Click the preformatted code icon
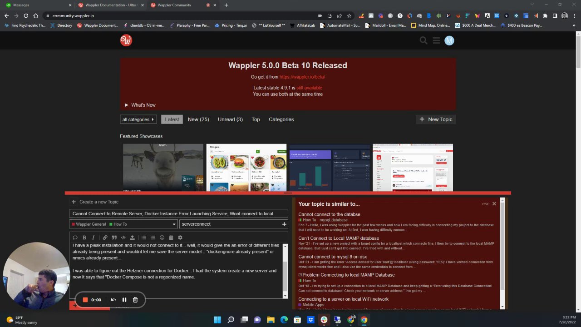This screenshot has height=327, width=581. 123,238
